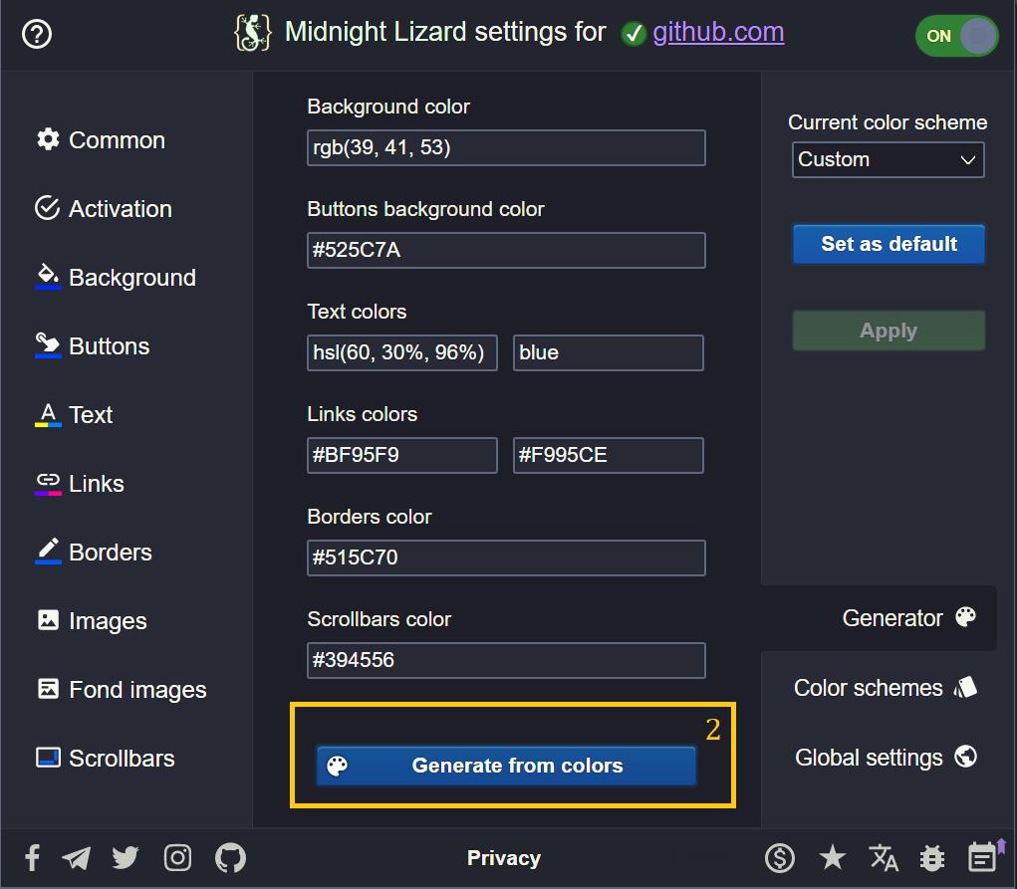Click the Links chain icon
Image resolution: width=1017 pixels, height=889 pixels.
[x=48, y=484]
